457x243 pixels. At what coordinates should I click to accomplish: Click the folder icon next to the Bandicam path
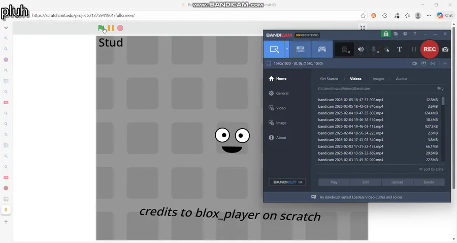point(439,88)
